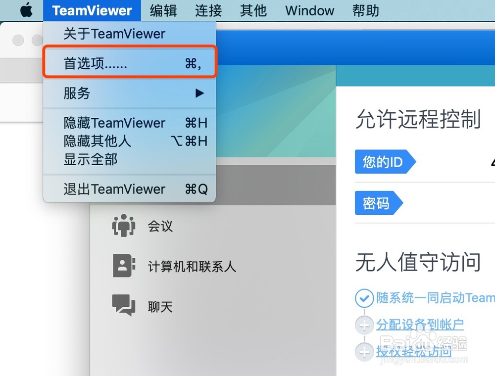Click the TeamViewer menu bar item

(92, 10)
